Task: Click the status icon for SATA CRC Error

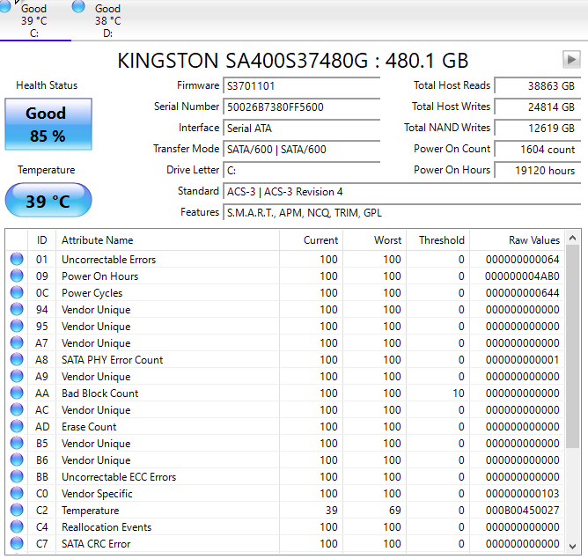Action: point(17,543)
